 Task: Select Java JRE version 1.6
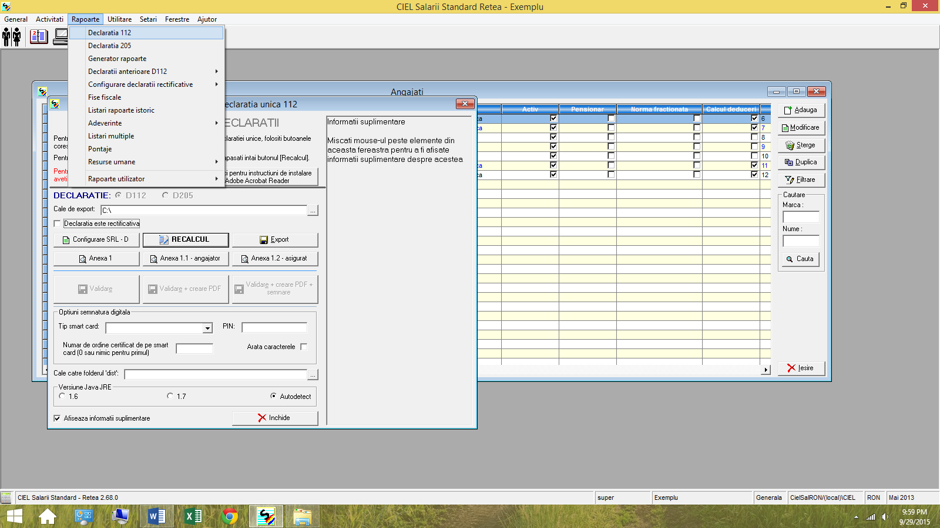coord(62,396)
